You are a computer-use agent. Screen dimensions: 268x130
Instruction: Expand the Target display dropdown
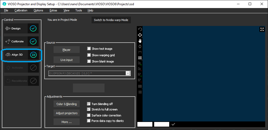click(128, 73)
